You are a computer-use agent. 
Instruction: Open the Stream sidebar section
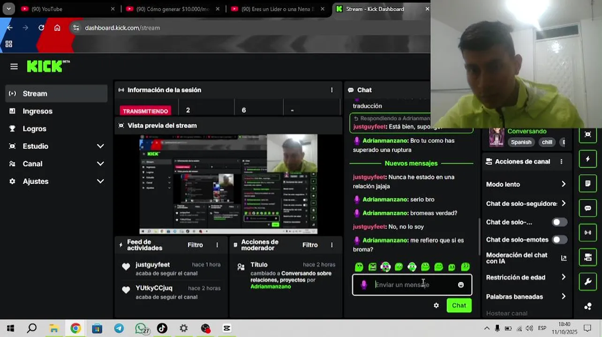coord(57,94)
